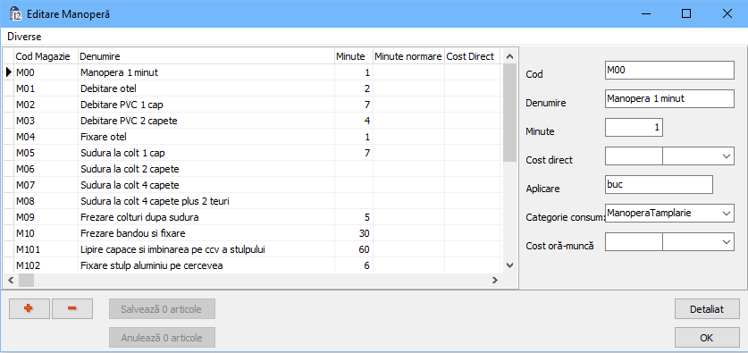Click the code cell M101
Image resolution: width=748 pixels, height=353 pixels.
(46, 249)
